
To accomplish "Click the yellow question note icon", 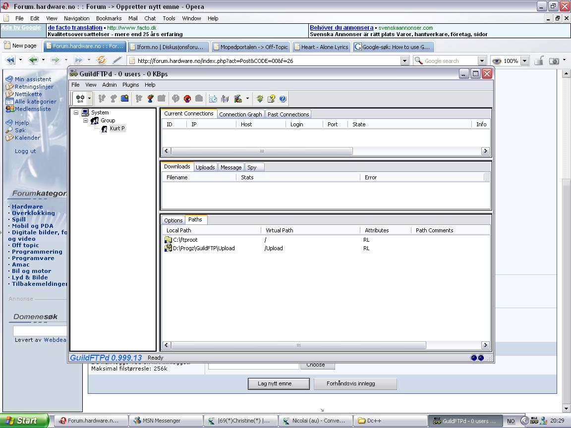I will pyautogui.click(x=271, y=99).
